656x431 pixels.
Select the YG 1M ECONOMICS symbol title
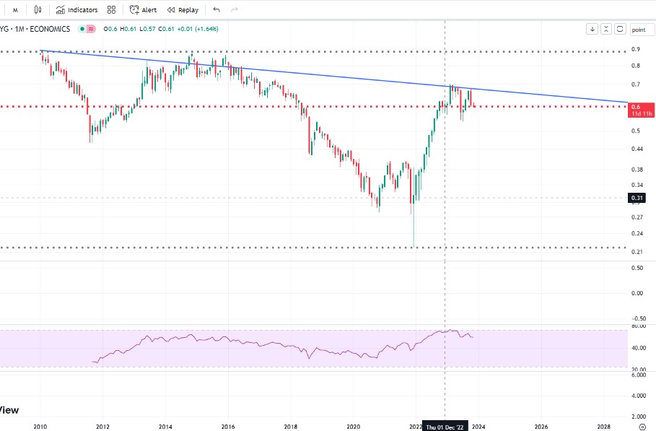pyautogui.click(x=35, y=29)
